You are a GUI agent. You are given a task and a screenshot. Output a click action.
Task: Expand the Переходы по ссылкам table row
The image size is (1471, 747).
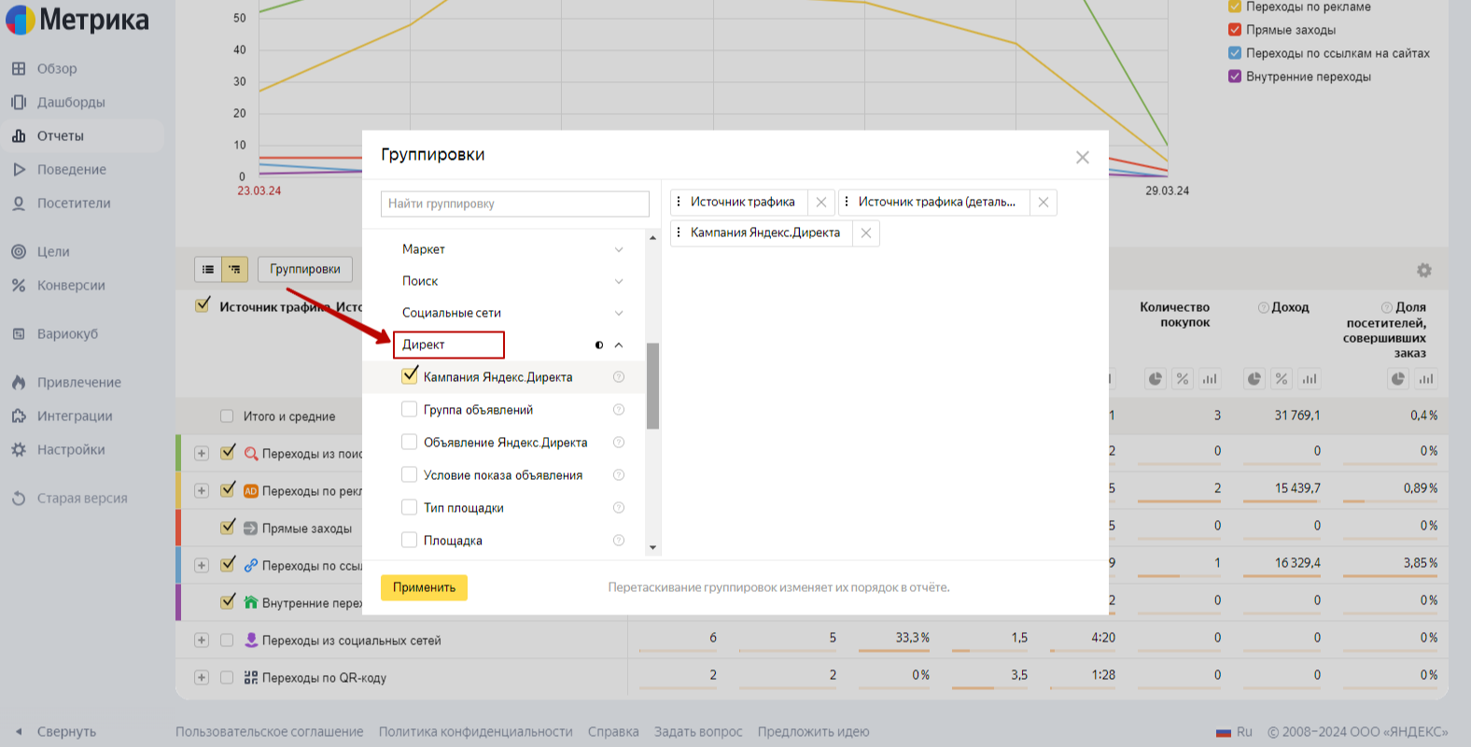(x=202, y=566)
